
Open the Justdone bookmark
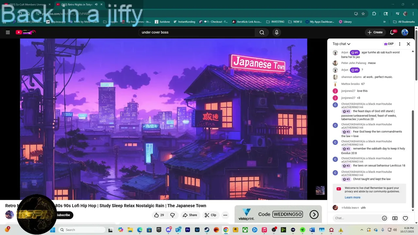point(162,22)
